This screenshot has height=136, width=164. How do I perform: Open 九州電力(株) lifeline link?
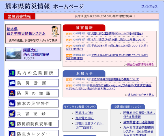click(85, 118)
